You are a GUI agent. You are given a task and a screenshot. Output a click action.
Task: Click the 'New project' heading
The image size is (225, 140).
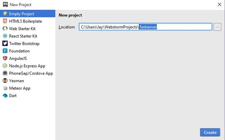[70, 15]
